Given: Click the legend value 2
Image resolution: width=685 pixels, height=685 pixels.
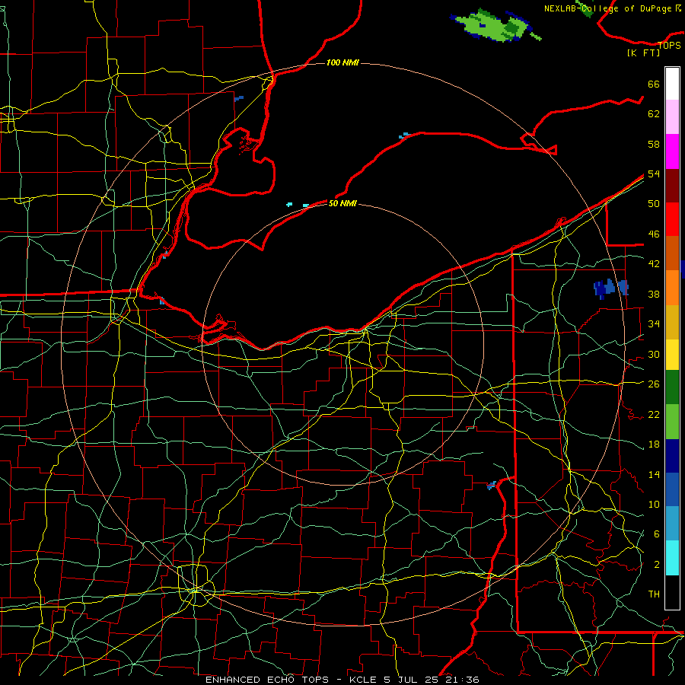Looking at the screenshot, I should (656, 565).
